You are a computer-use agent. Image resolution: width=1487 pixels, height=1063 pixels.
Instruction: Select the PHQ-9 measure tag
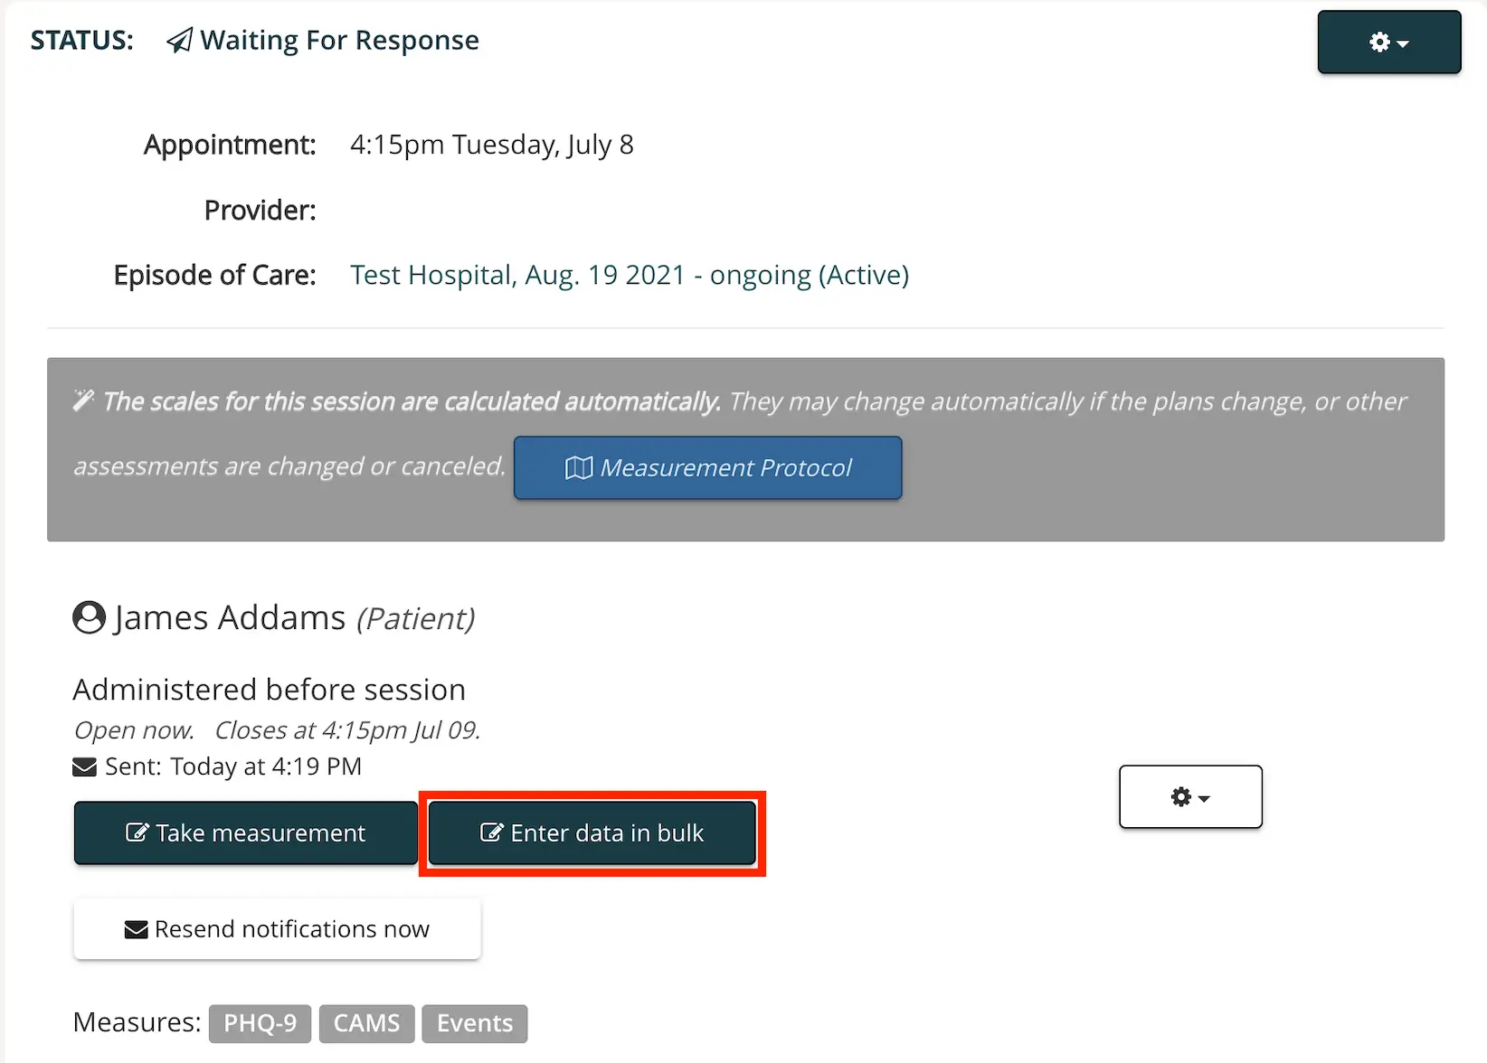(260, 1023)
